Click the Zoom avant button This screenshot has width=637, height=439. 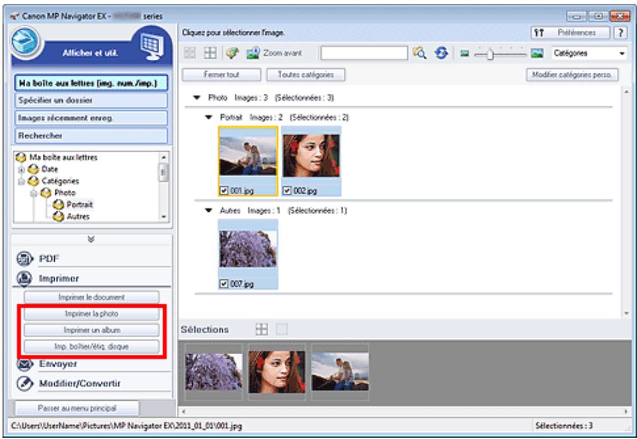(274, 53)
